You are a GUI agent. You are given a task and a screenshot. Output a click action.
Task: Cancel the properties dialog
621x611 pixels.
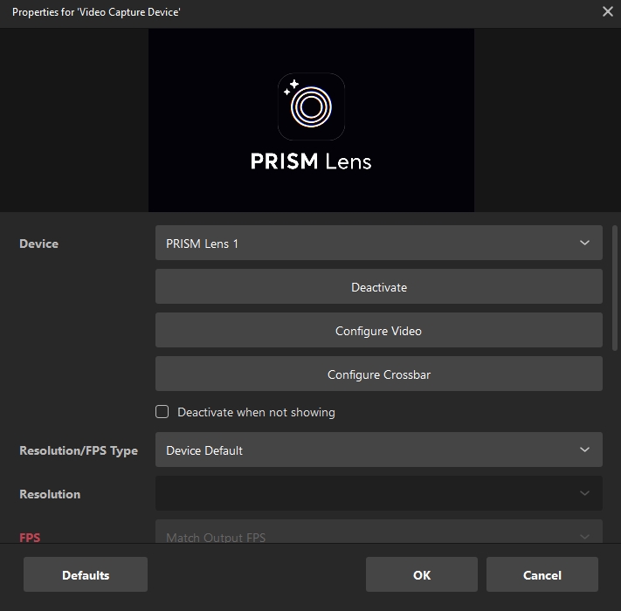(x=542, y=574)
